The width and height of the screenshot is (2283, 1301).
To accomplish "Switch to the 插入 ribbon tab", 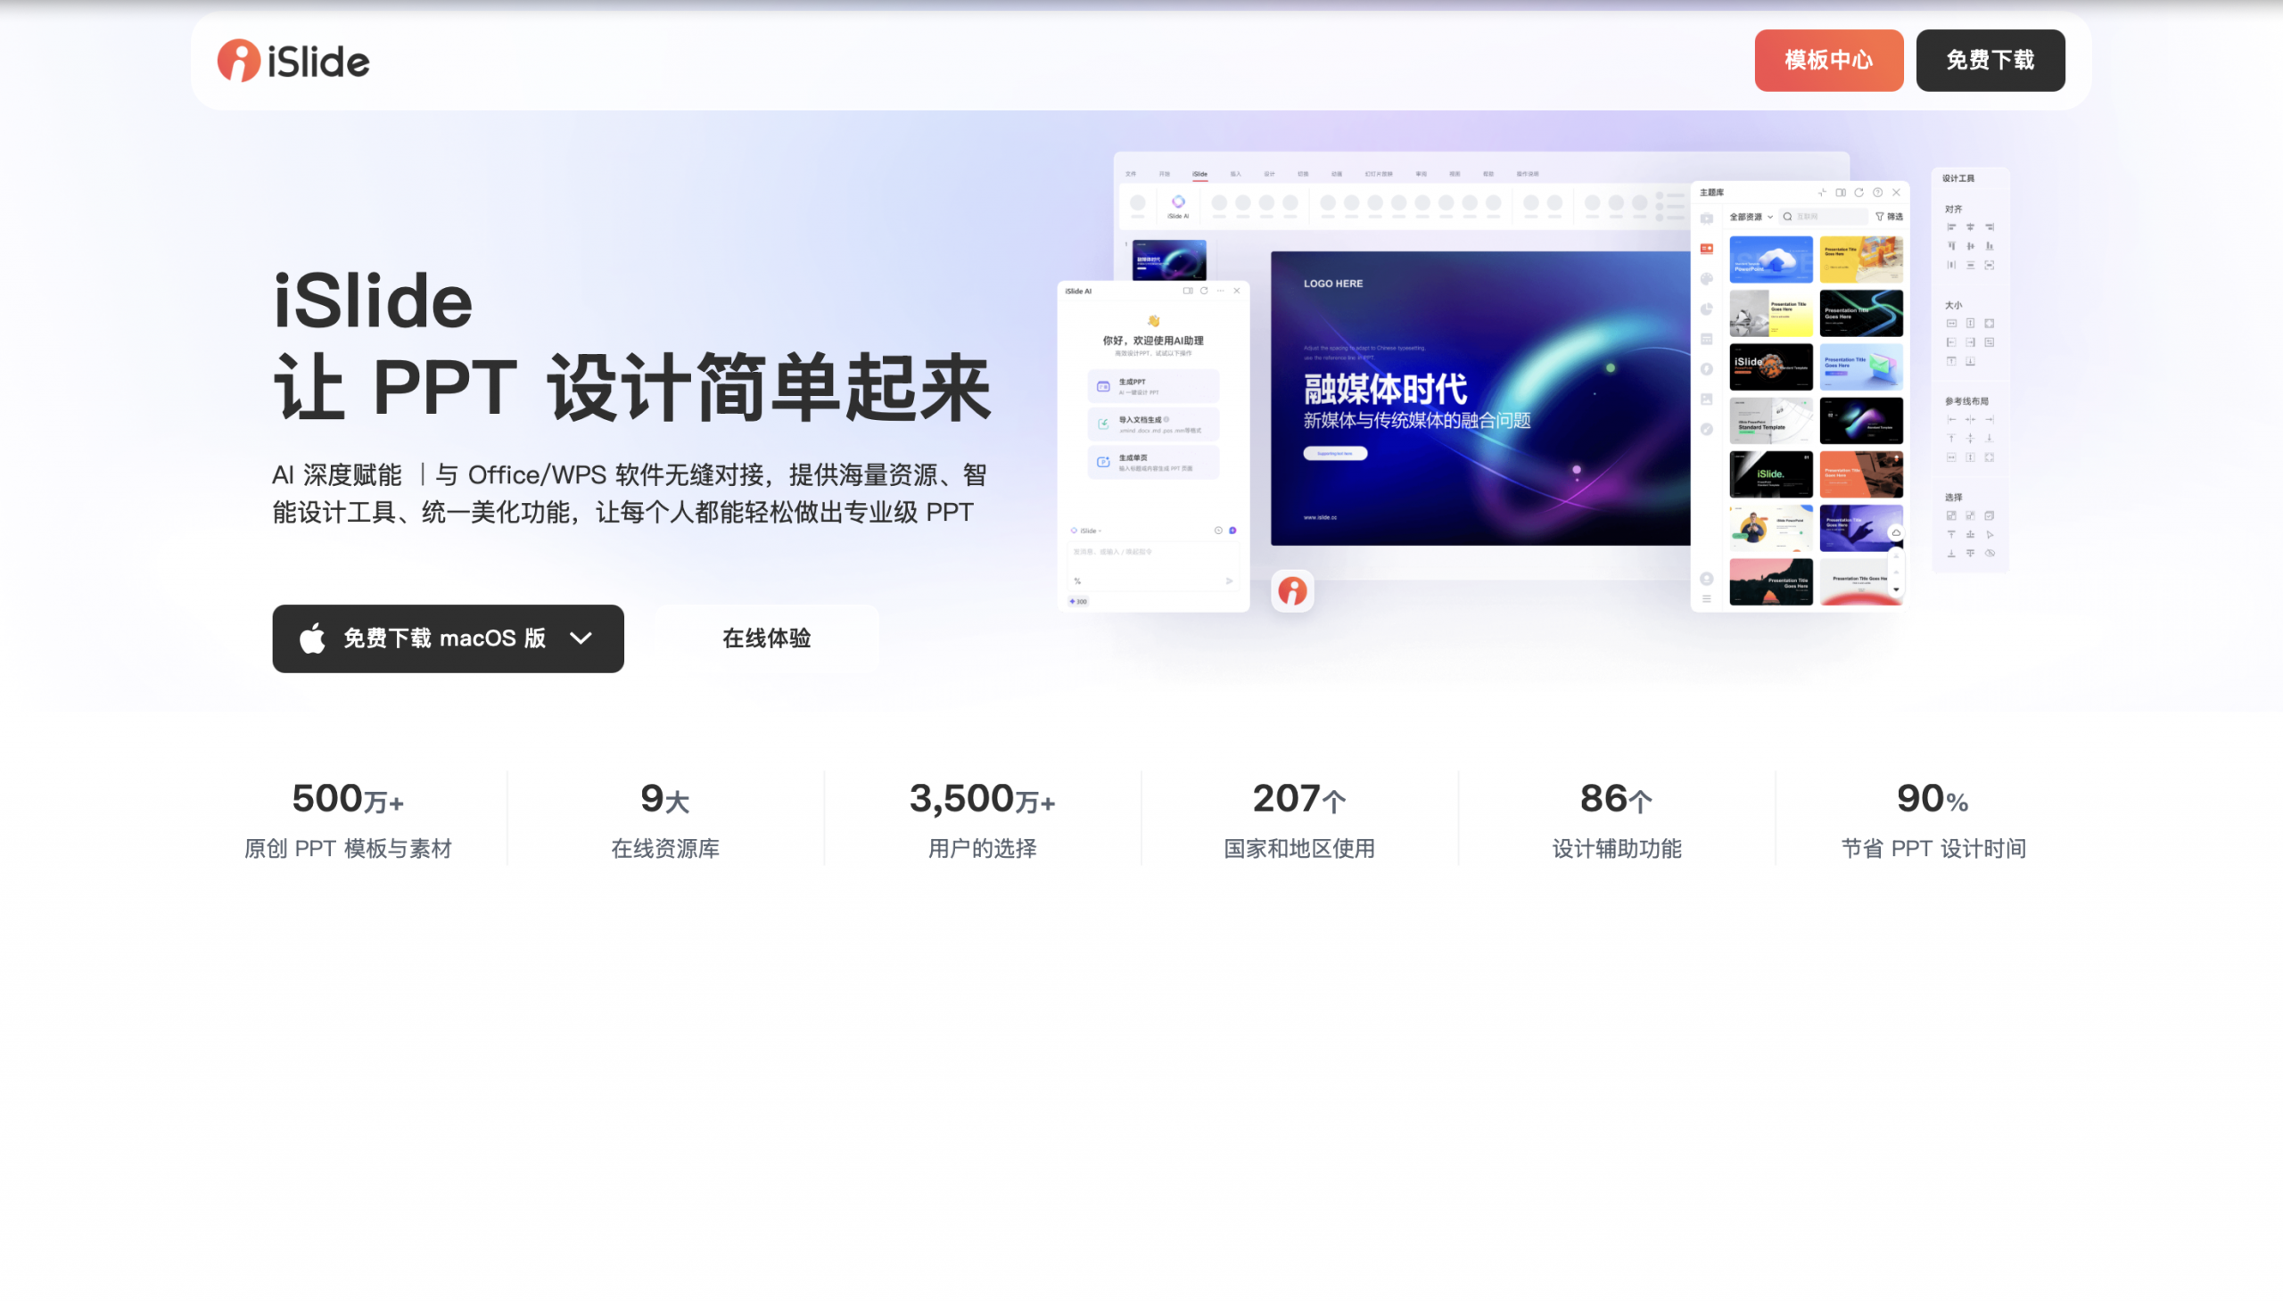I will coord(1236,174).
